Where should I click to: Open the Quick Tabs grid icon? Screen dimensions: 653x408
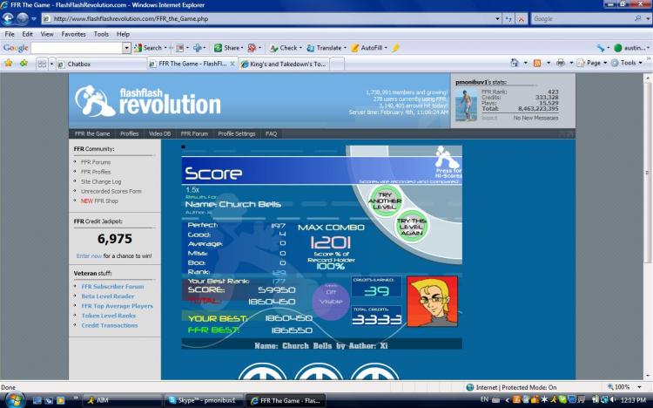click(x=42, y=64)
